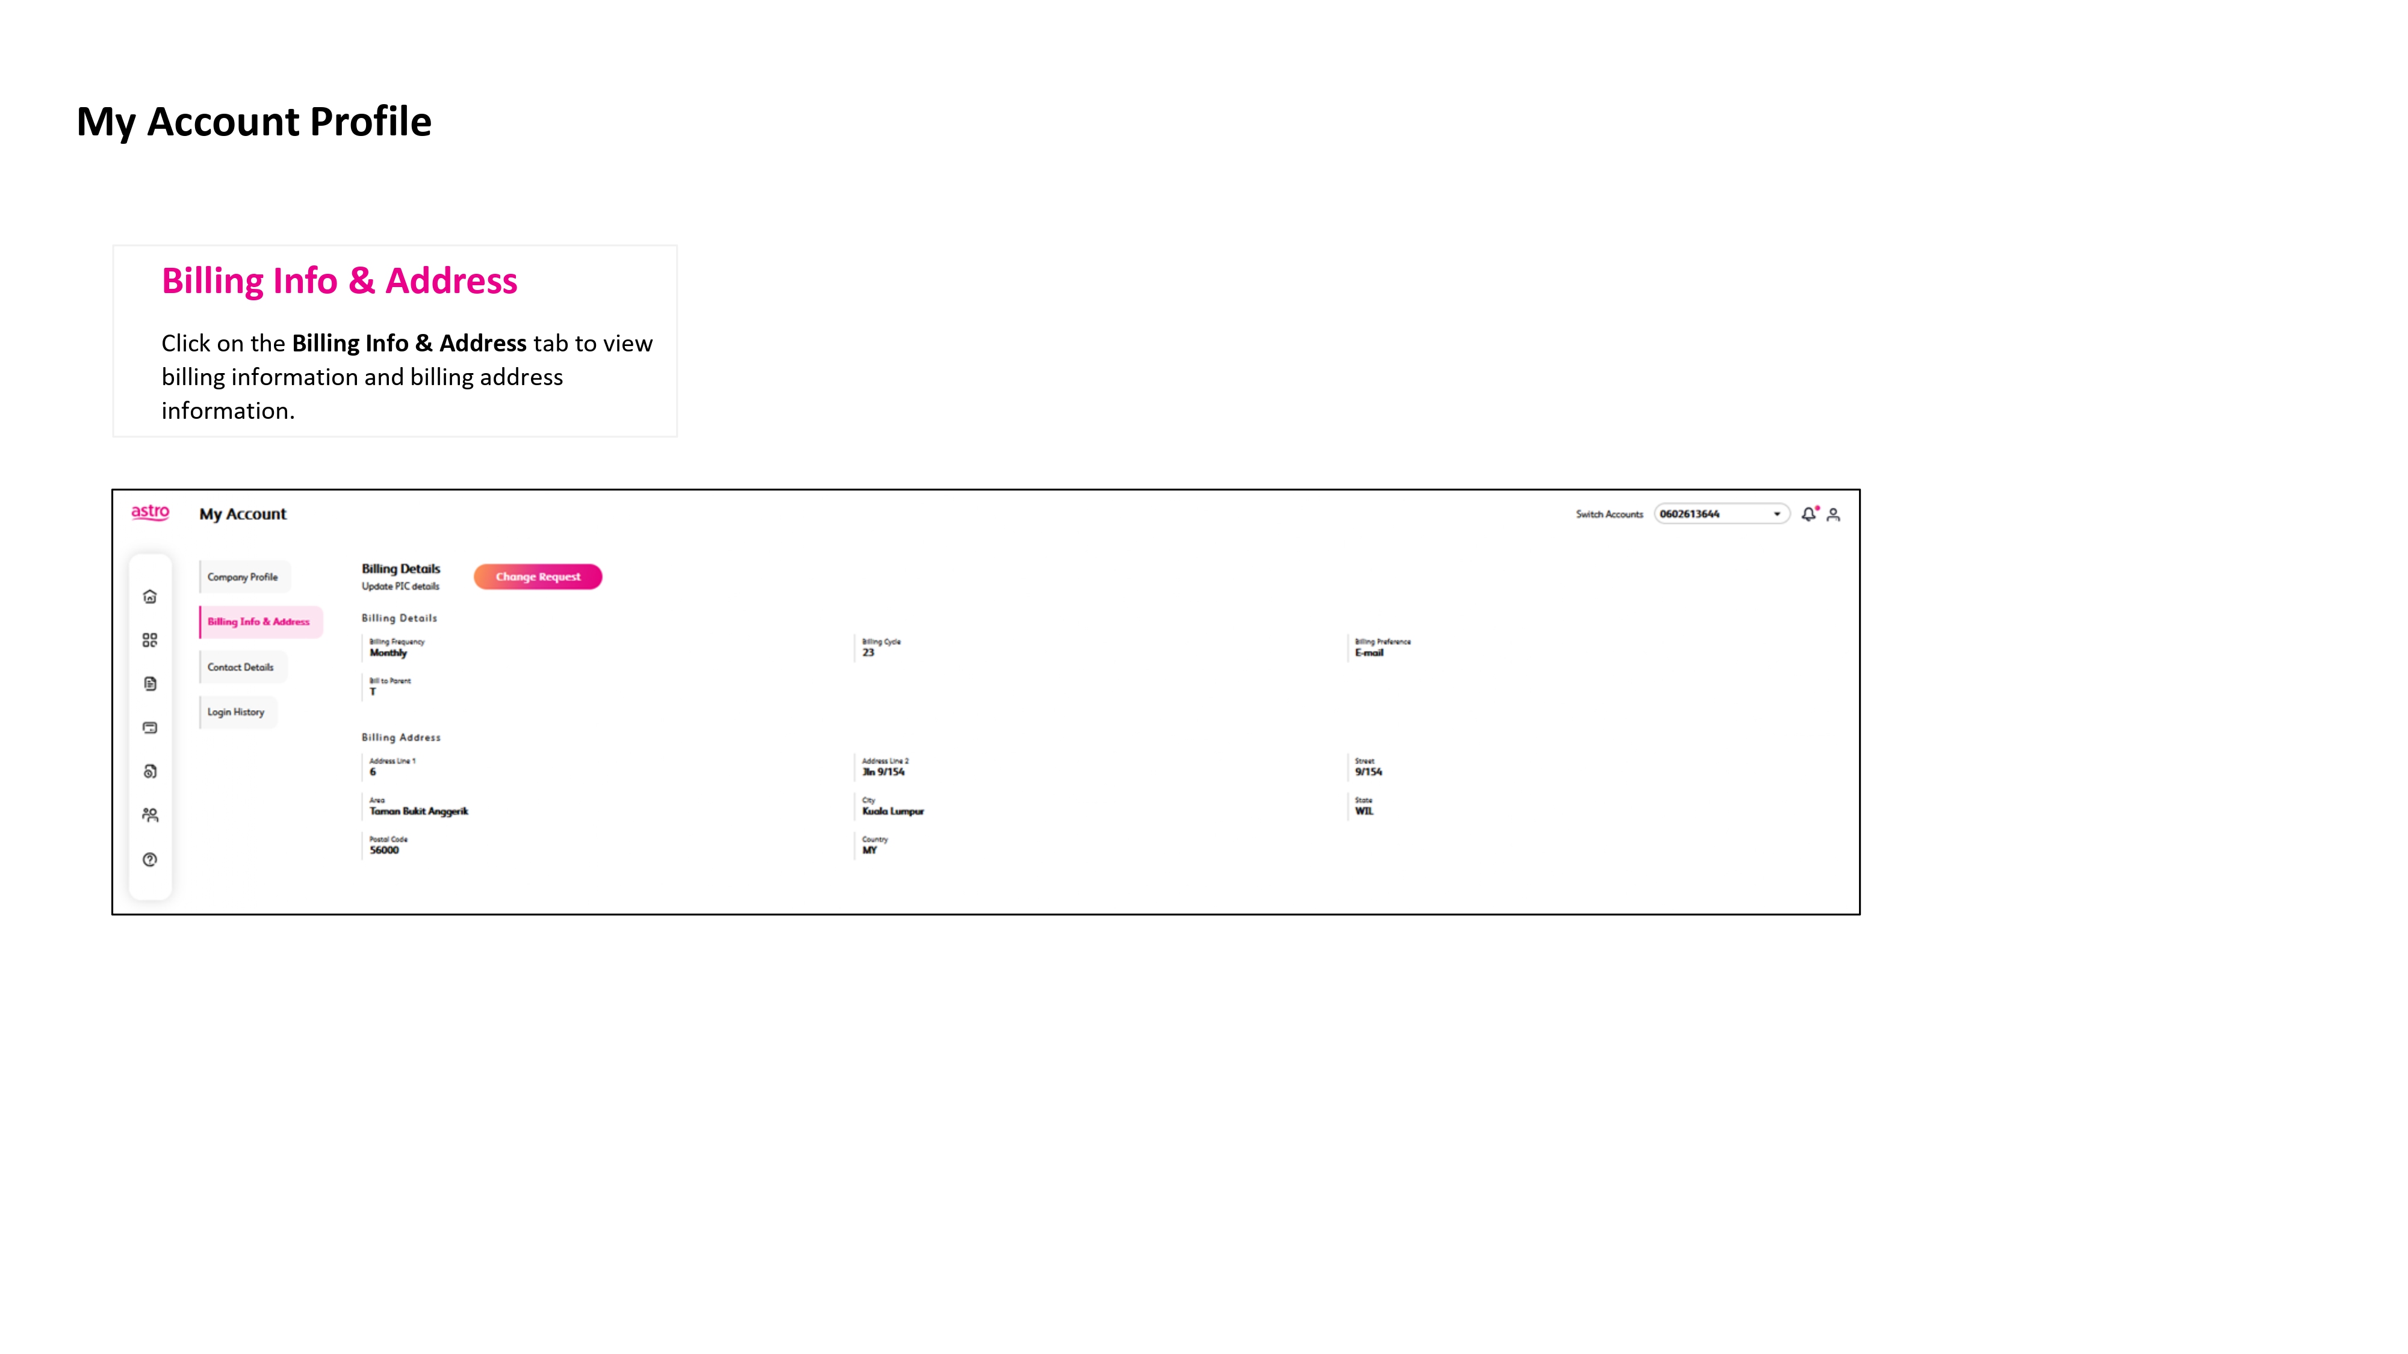
Task: View the Login History tab
Action: (x=237, y=712)
